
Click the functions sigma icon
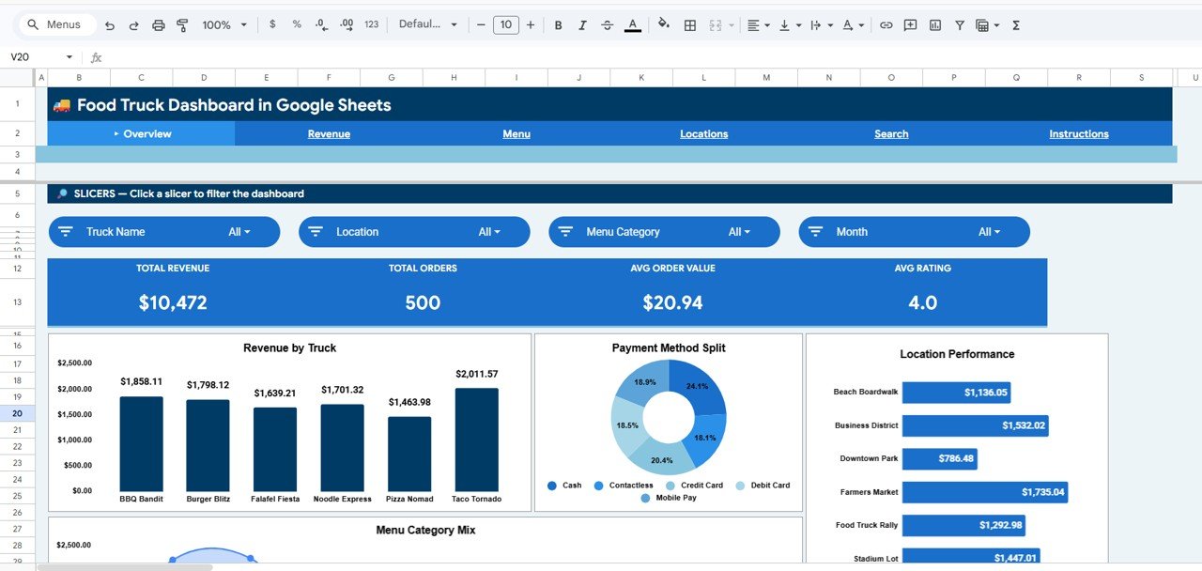click(x=1015, y=24)
